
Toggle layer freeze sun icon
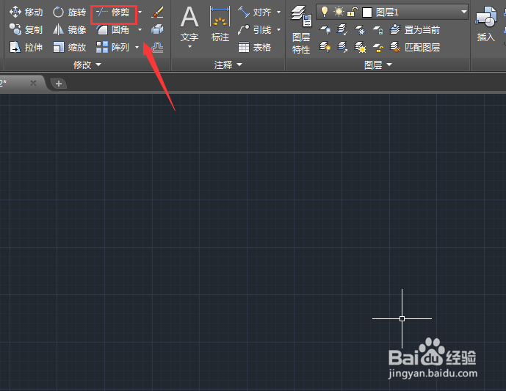339,12
